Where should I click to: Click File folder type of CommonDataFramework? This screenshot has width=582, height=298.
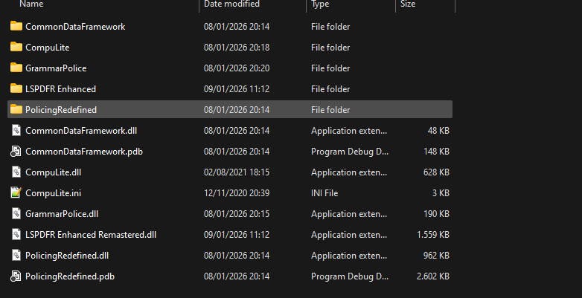[330, 27]
